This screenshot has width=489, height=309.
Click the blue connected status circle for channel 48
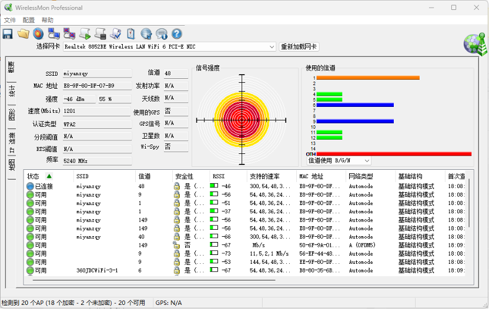click(30, 186)
